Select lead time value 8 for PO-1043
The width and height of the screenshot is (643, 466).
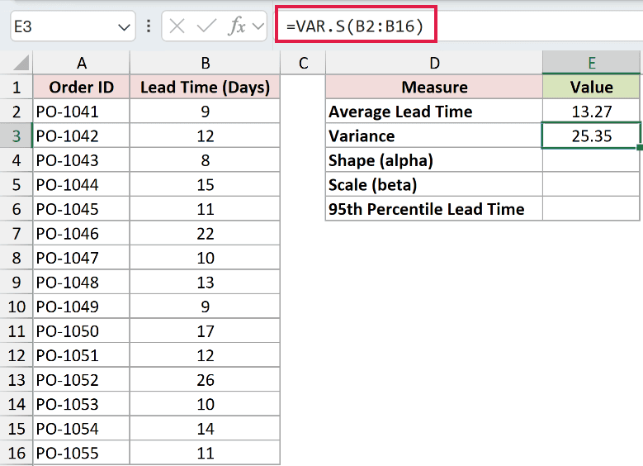click(x=205, y=160)
